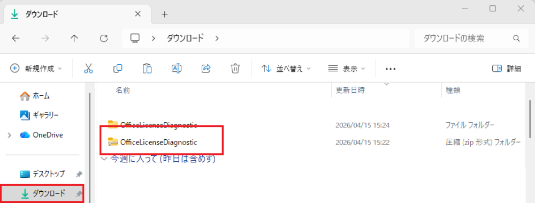This screenshot has height=203, width=535.
Task: Click the Cut scissors icon
Action: [x=88, y=69]
